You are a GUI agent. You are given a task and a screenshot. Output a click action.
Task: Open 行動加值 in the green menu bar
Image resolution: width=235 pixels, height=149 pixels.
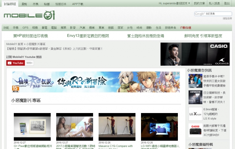click(186, 27)
